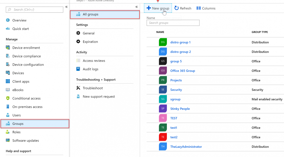284x157 pixels.
Task: Open the test1 group link
Action: [x=174, y=128]
